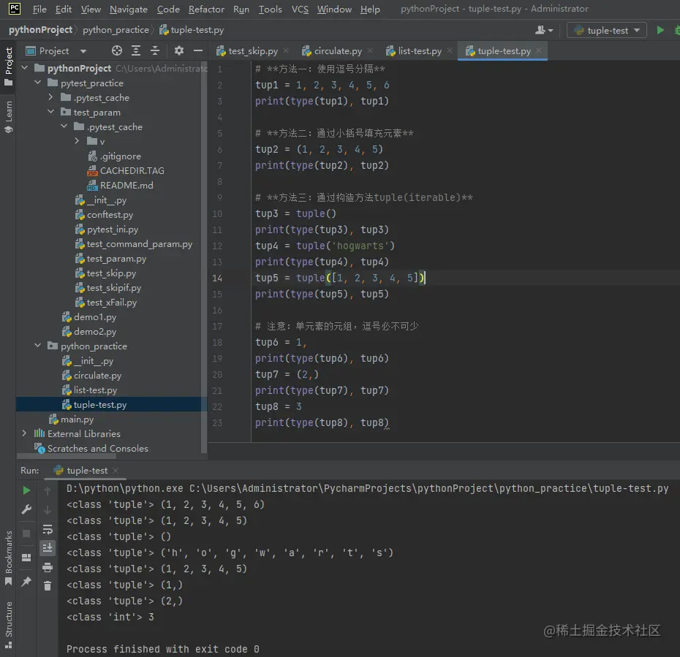The image size is (680, 657).
Task: Open the Refactor menu
Action: click(206, 9)
